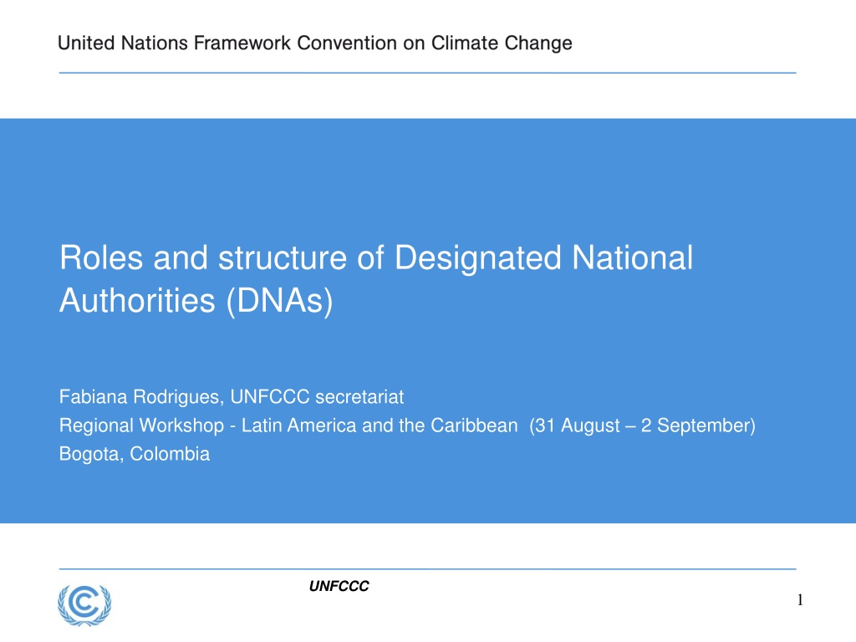Select the slide number 1
The image size is (856, 642).
(x=800, y=600)
